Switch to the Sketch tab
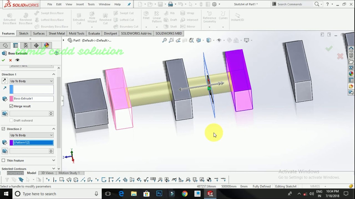This screenshot has height=199, width=355. click(24, 33)
